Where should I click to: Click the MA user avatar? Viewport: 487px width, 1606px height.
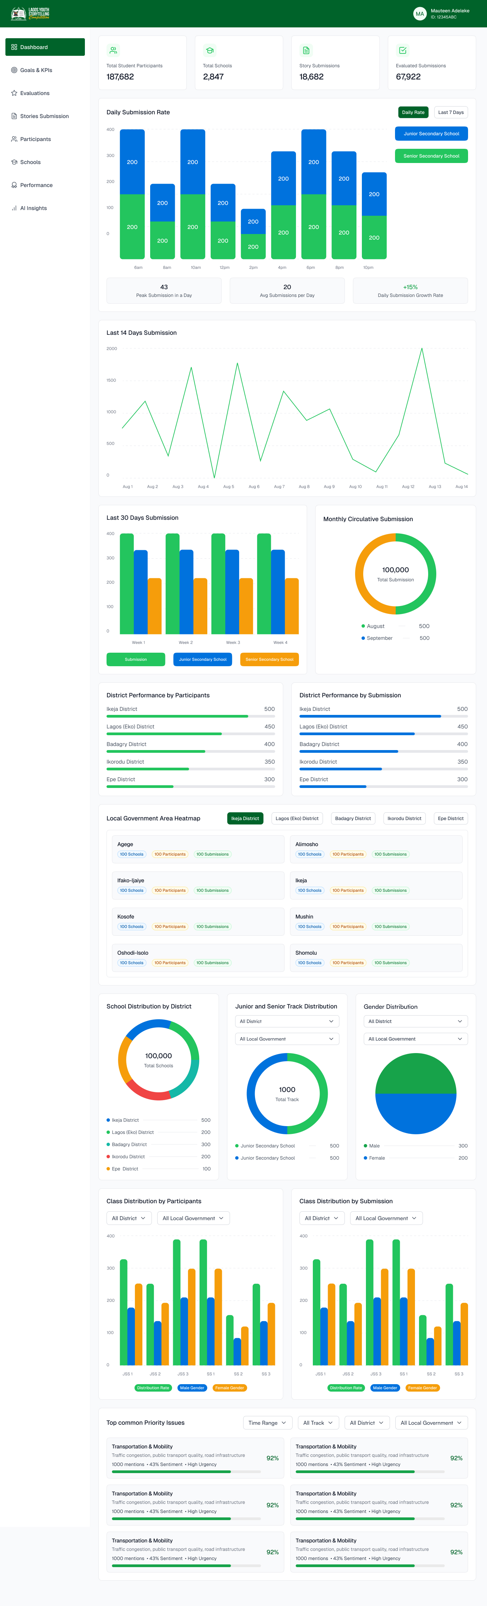tap(420, 14)
